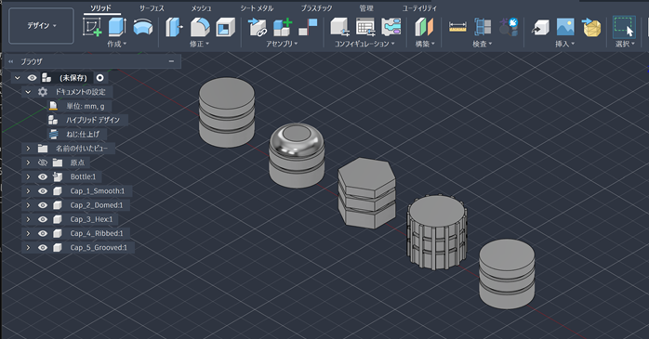
Task: Select the Shell tool icon
Action: [226, 27]
